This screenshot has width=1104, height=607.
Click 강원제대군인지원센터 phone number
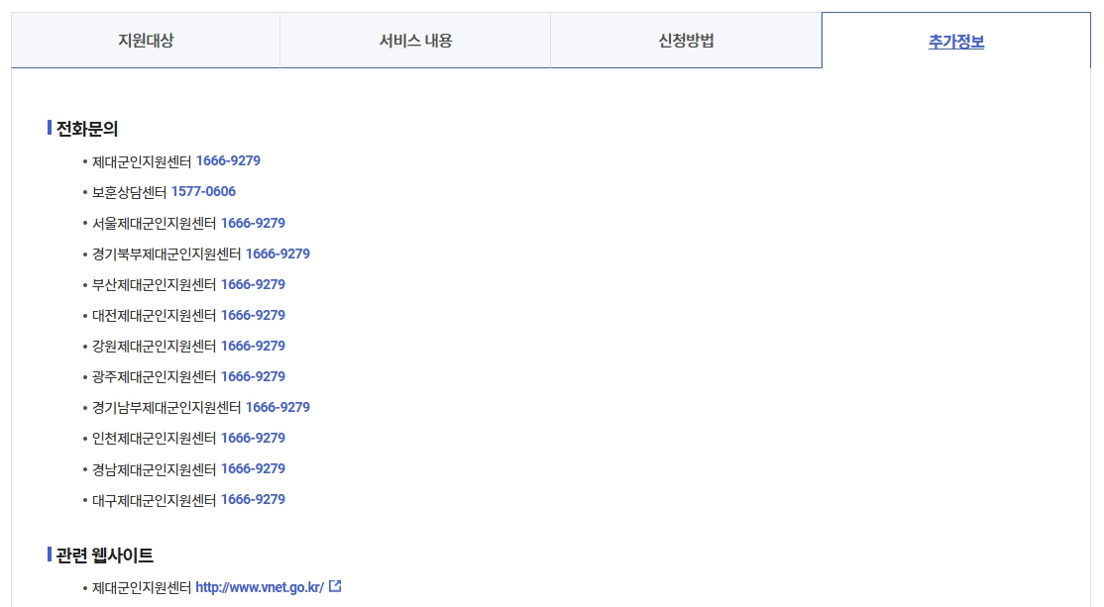click(x=253, y=346)
